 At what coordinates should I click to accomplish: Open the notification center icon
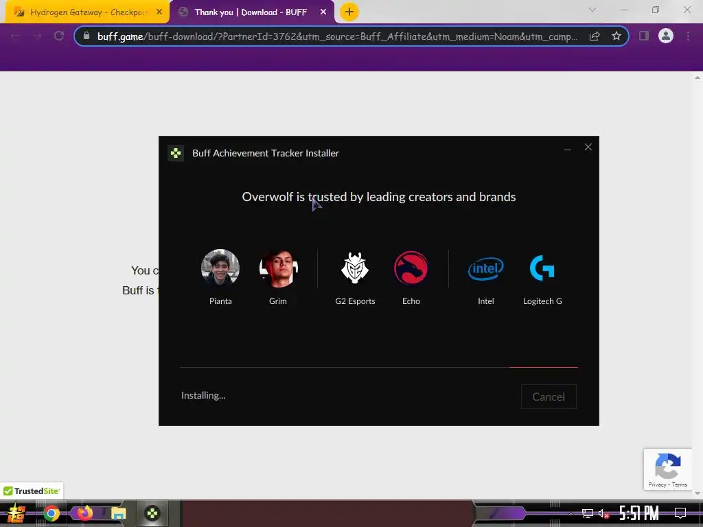(680, 513)
